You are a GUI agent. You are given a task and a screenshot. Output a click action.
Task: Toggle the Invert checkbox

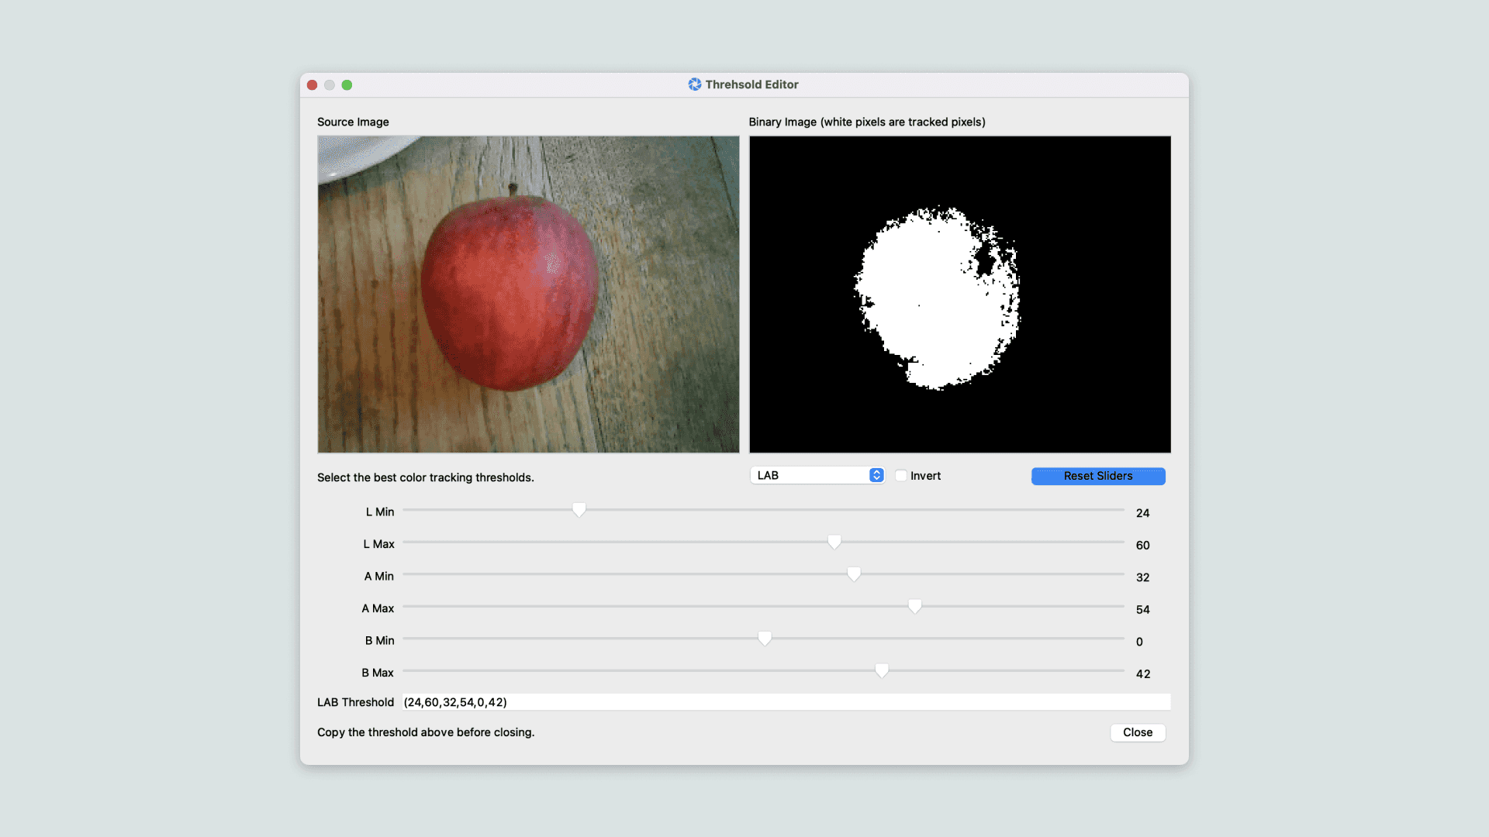pos(900,476)
